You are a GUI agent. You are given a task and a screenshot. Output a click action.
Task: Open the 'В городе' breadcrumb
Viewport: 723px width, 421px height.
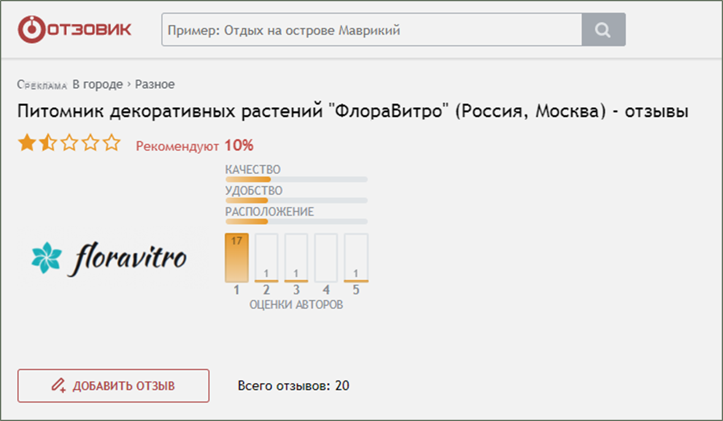(x=98, y=85)
